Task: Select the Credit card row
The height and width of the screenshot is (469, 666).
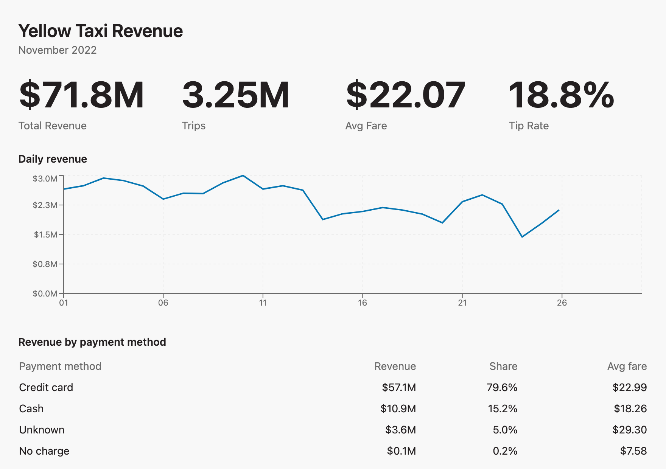Action: pos(333,387)
